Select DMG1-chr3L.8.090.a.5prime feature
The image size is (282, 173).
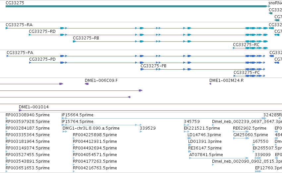[91, 128]
